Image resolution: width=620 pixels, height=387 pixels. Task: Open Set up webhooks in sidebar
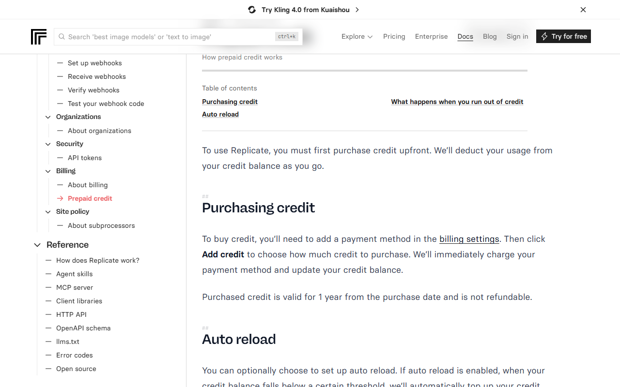[x=95, y=63]
